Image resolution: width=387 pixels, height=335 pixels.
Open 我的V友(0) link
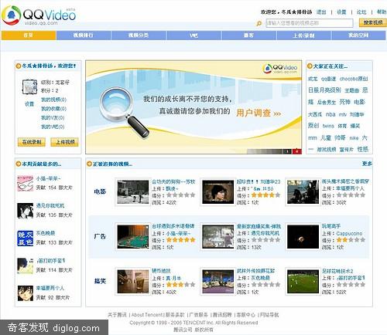point(53,117)
